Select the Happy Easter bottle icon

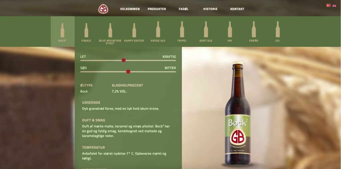coord(134,30)
